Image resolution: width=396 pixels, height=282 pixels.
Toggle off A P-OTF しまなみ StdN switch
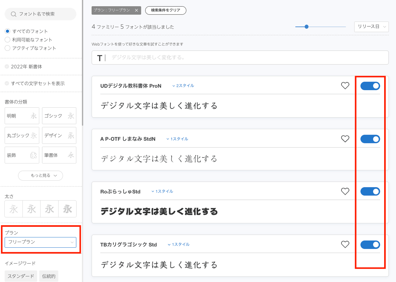[x=370, y=139]
